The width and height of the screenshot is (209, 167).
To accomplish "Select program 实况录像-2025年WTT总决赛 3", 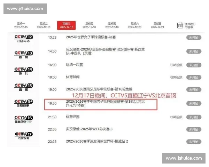I will click(x=89, y=129).
